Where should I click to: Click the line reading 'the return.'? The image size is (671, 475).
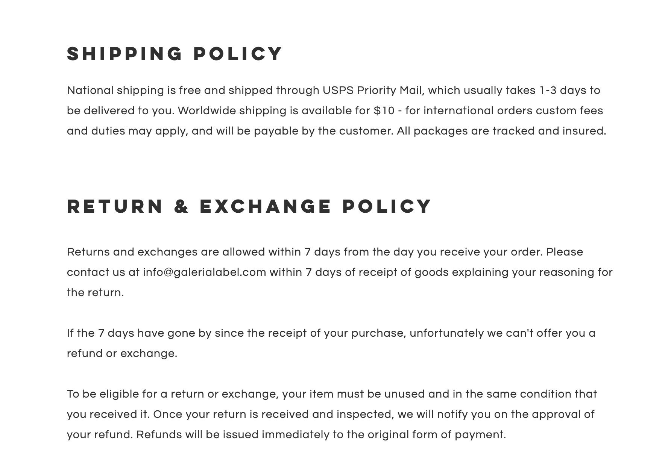tap(95, 293)
